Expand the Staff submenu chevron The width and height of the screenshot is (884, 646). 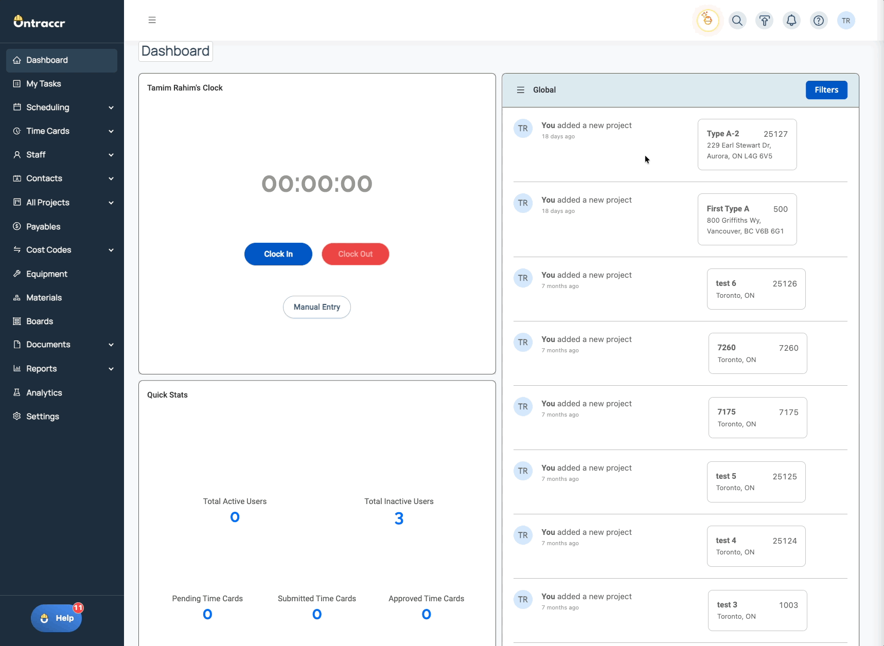pos(111,155)
